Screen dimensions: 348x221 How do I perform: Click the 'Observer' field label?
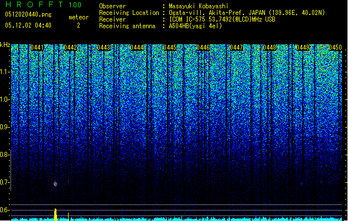click(112, 6)
